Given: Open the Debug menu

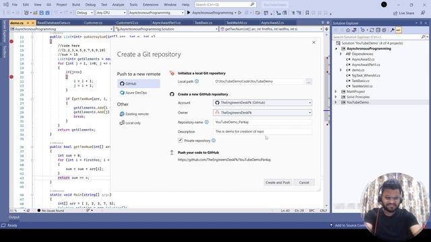Looking at the screenshot, I should coord(90,5).
